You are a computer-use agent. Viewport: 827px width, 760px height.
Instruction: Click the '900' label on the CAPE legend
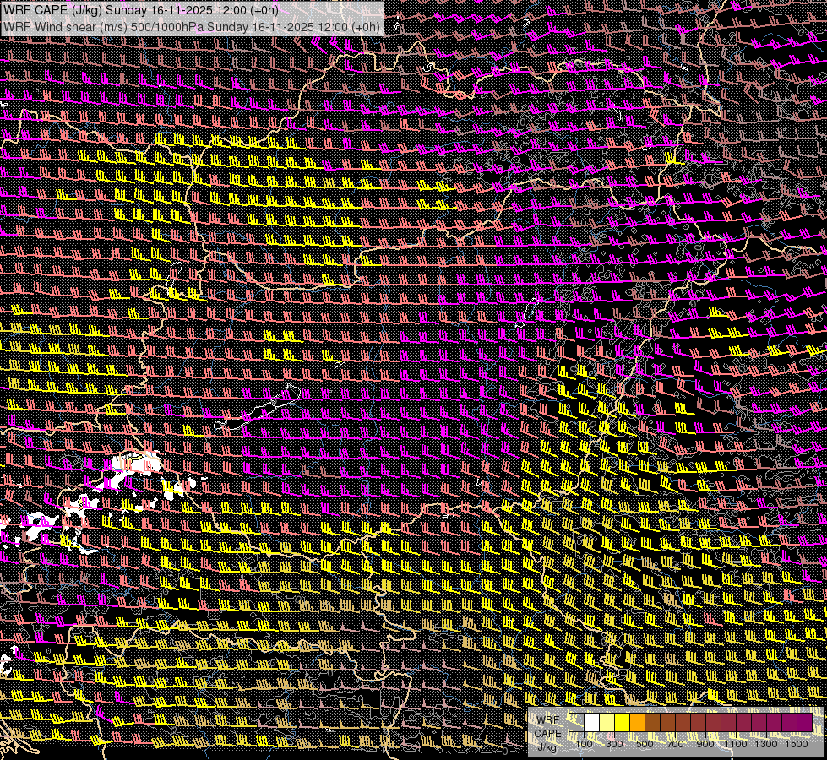(x=705, y=744)
